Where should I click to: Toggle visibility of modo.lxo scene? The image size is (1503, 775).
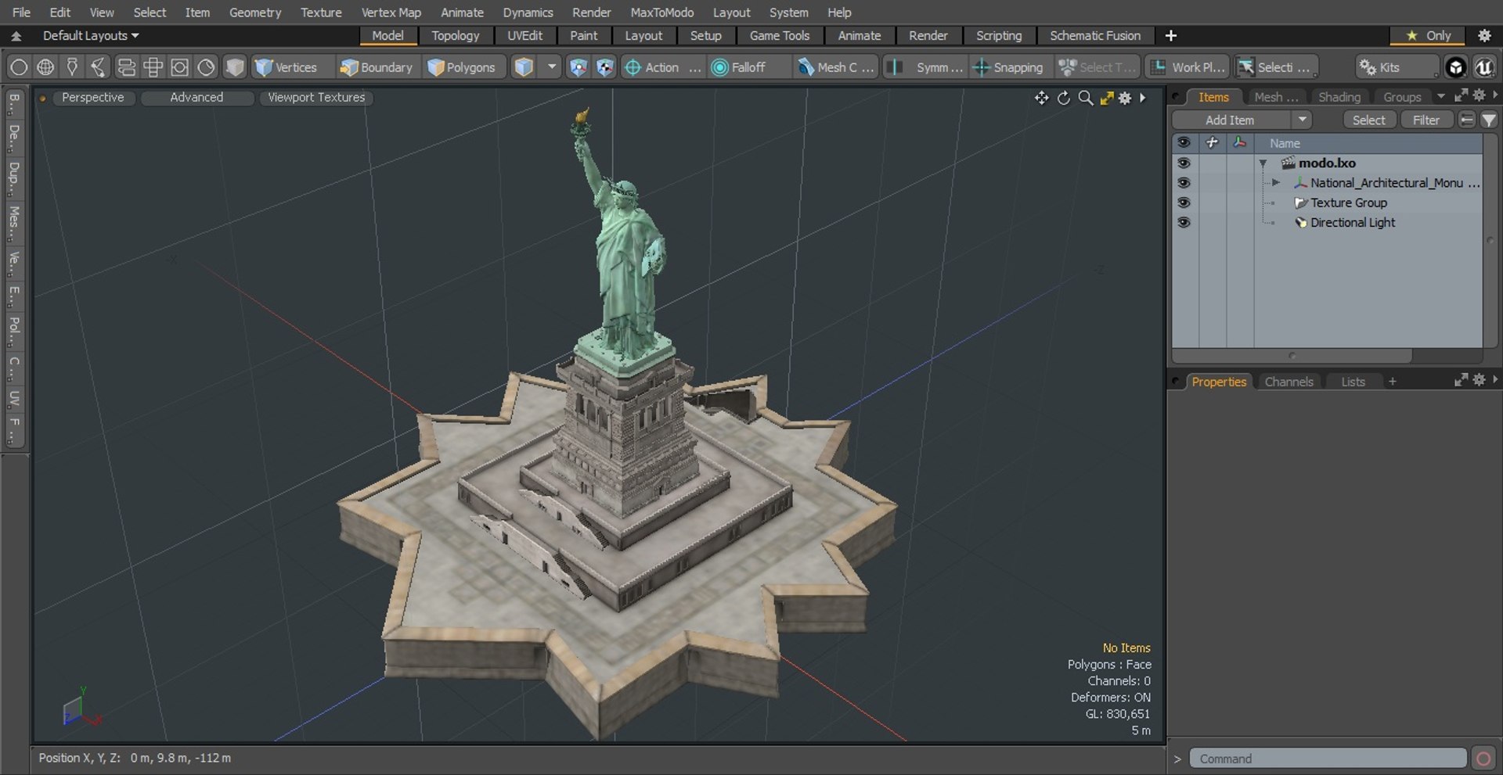coord(1184,163)
